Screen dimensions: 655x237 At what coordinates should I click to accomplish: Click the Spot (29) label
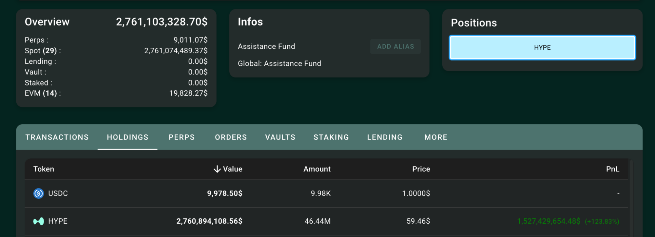[x=43, y=51]
